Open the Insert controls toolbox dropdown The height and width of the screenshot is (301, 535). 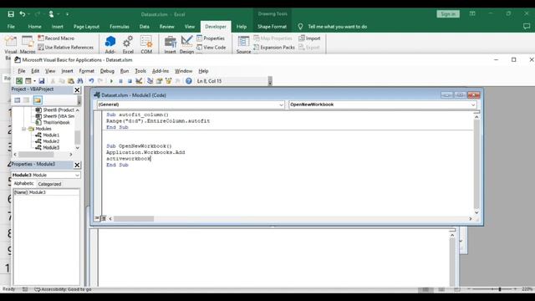(x=170, y=44)
